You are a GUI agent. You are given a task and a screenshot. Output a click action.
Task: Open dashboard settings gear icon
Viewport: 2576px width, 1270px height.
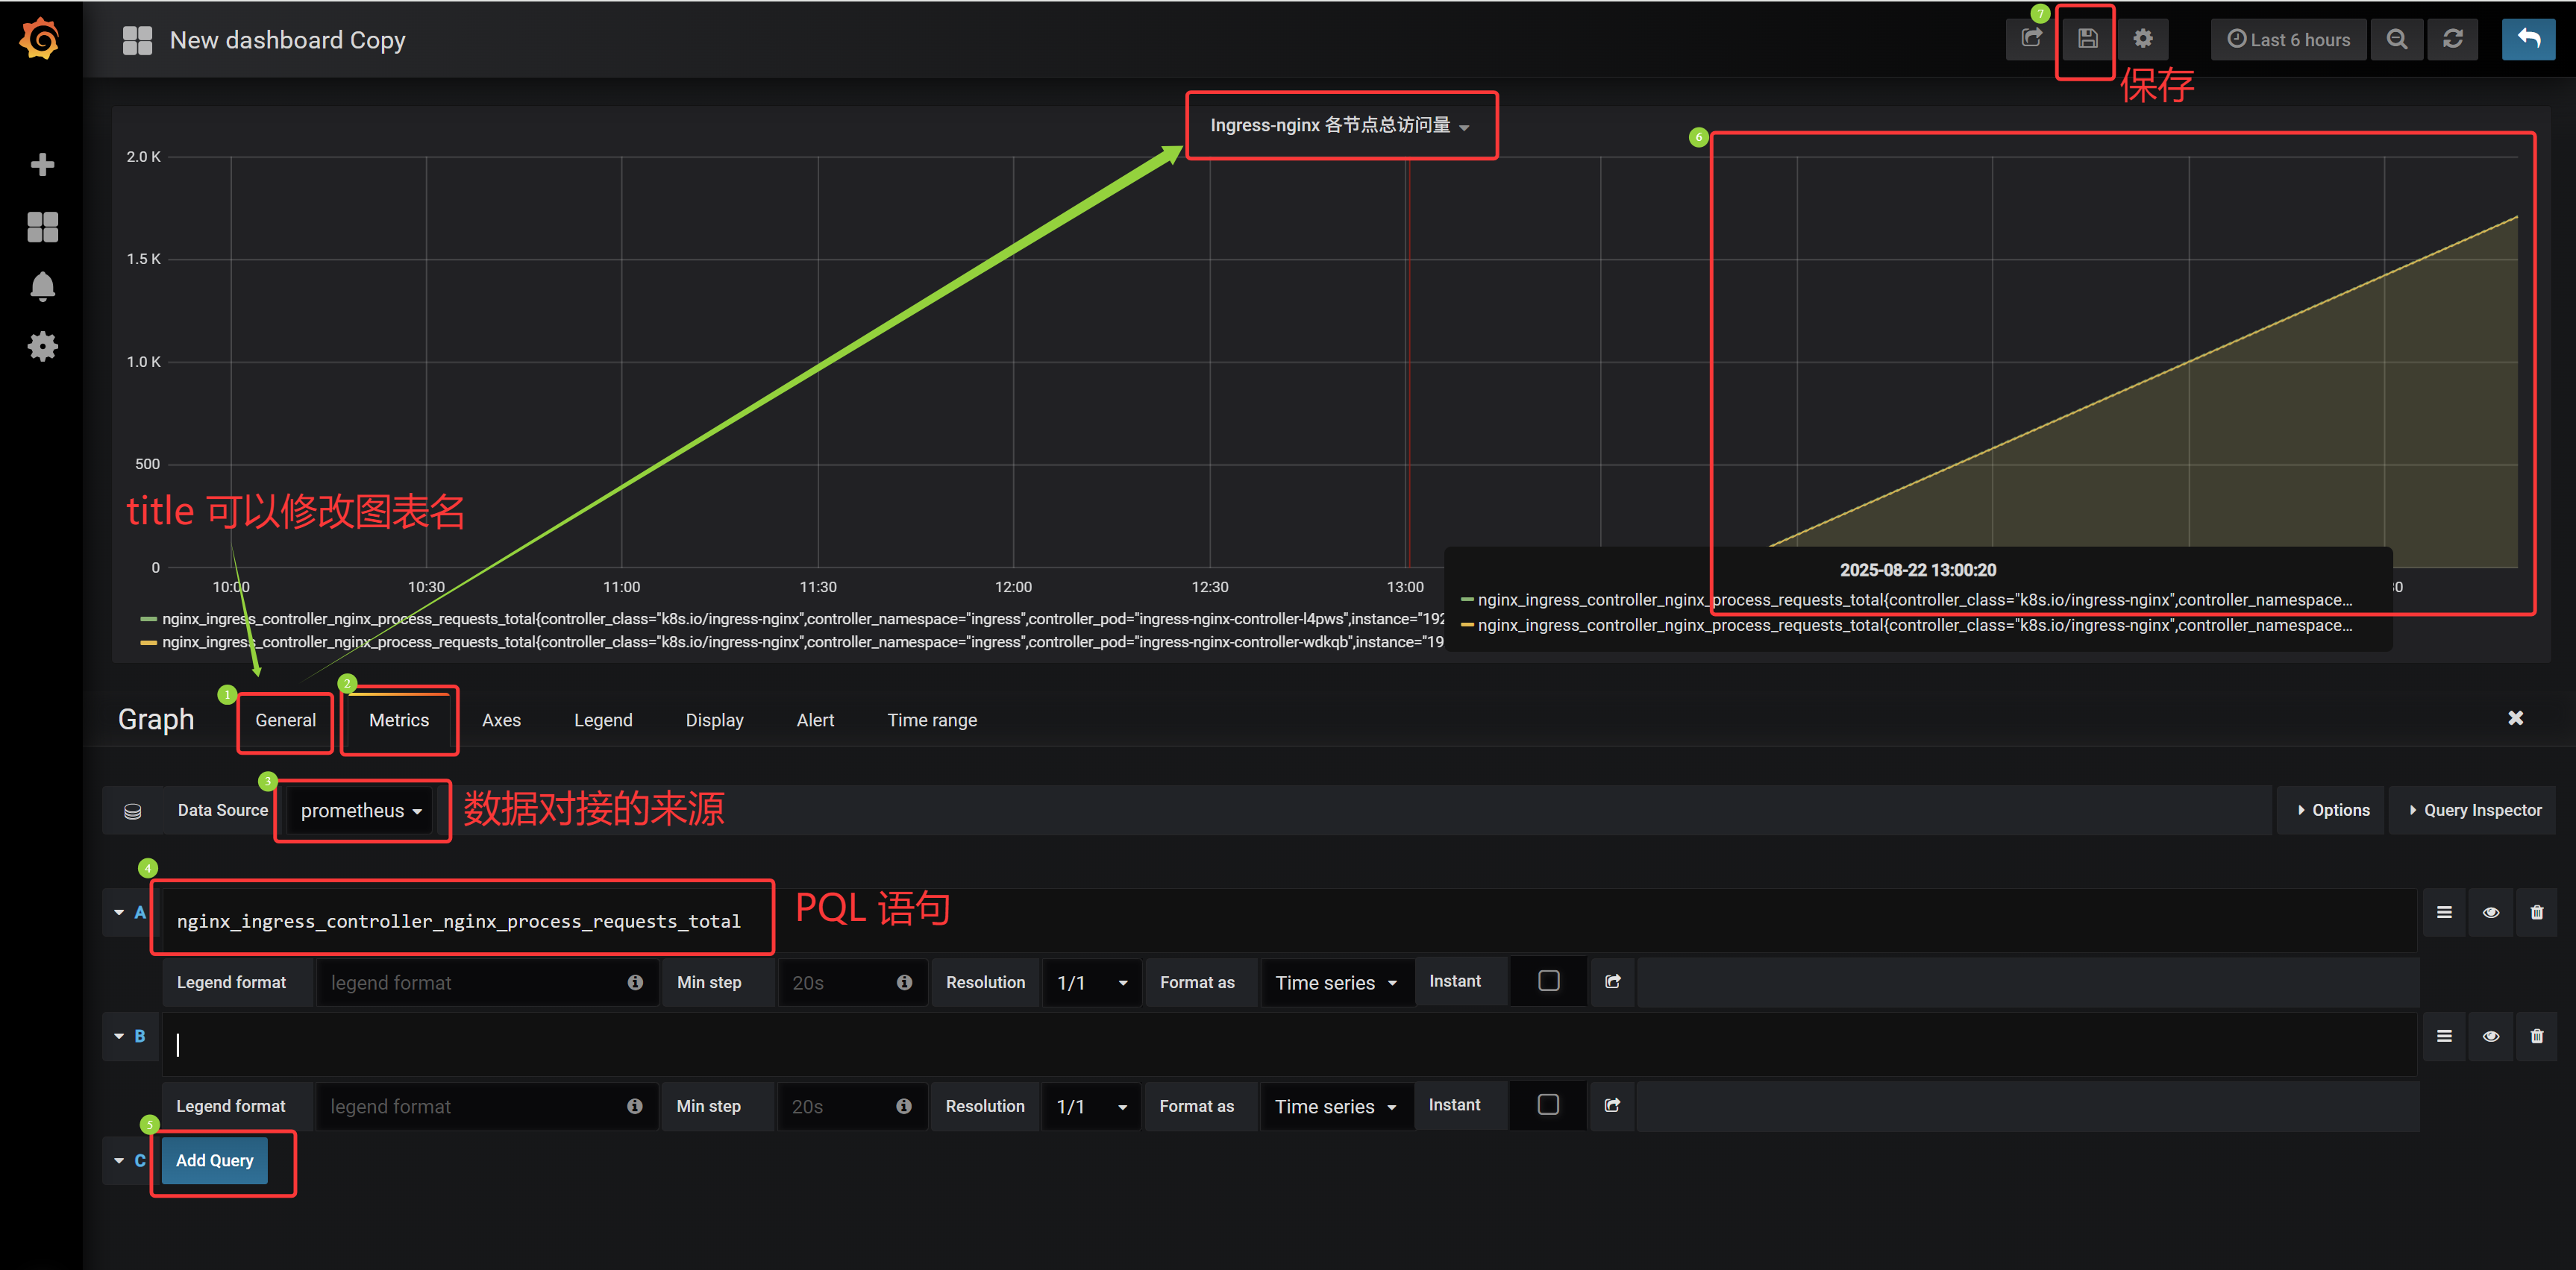pyautogui.click(x=2142, y=39)
